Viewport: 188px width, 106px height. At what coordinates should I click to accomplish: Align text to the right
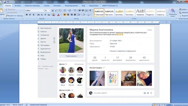(x=72, y=15)
